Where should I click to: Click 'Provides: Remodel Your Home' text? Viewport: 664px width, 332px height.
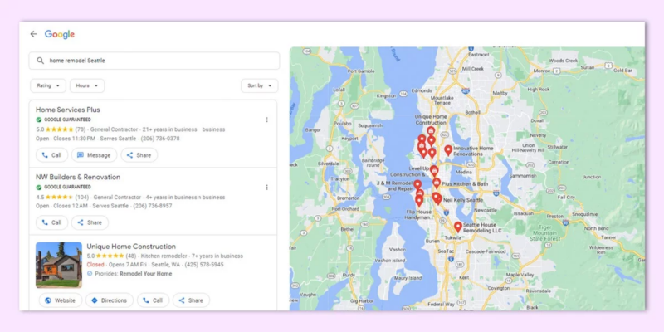(x=134, y=274)
